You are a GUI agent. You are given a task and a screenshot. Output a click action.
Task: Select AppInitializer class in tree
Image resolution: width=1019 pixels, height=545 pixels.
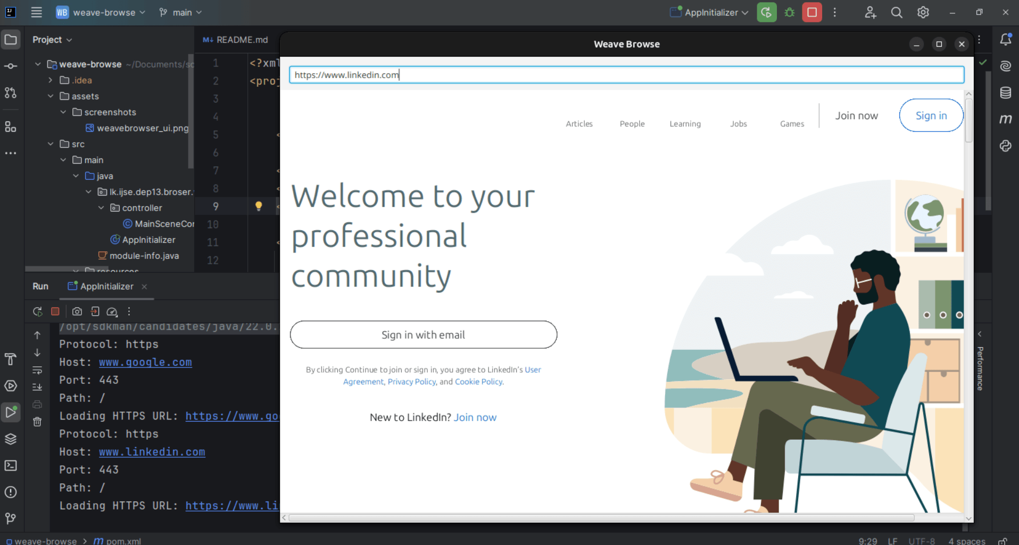pyautogui.click(x=143, y=240)
